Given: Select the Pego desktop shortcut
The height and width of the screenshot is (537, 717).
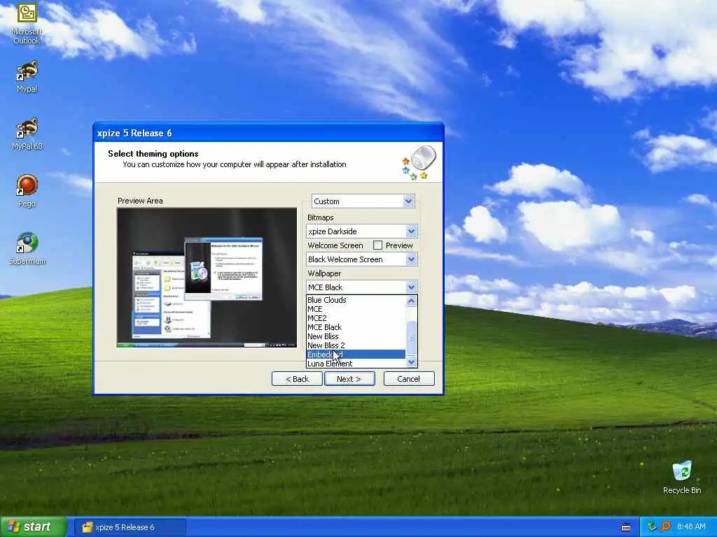Looking at the screenshot, I should 27,191.
